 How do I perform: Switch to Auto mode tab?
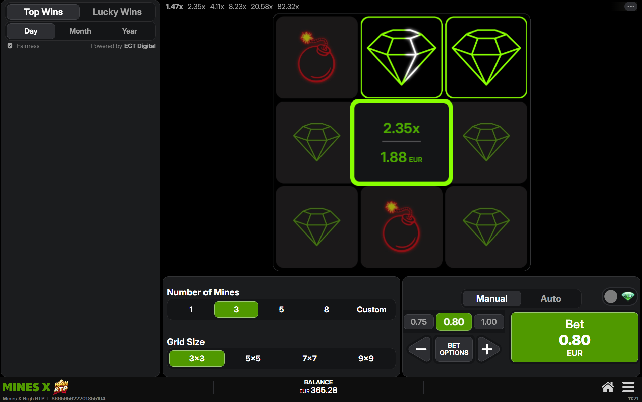(x=550, y=298)
